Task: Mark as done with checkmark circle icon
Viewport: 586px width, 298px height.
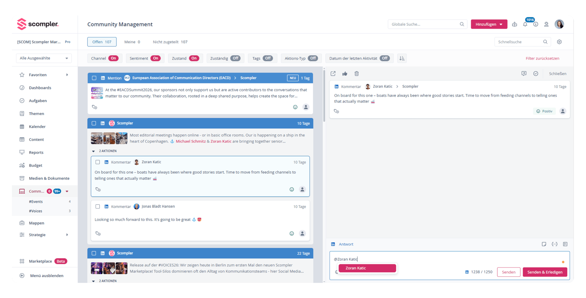Action: coord(536,74)
